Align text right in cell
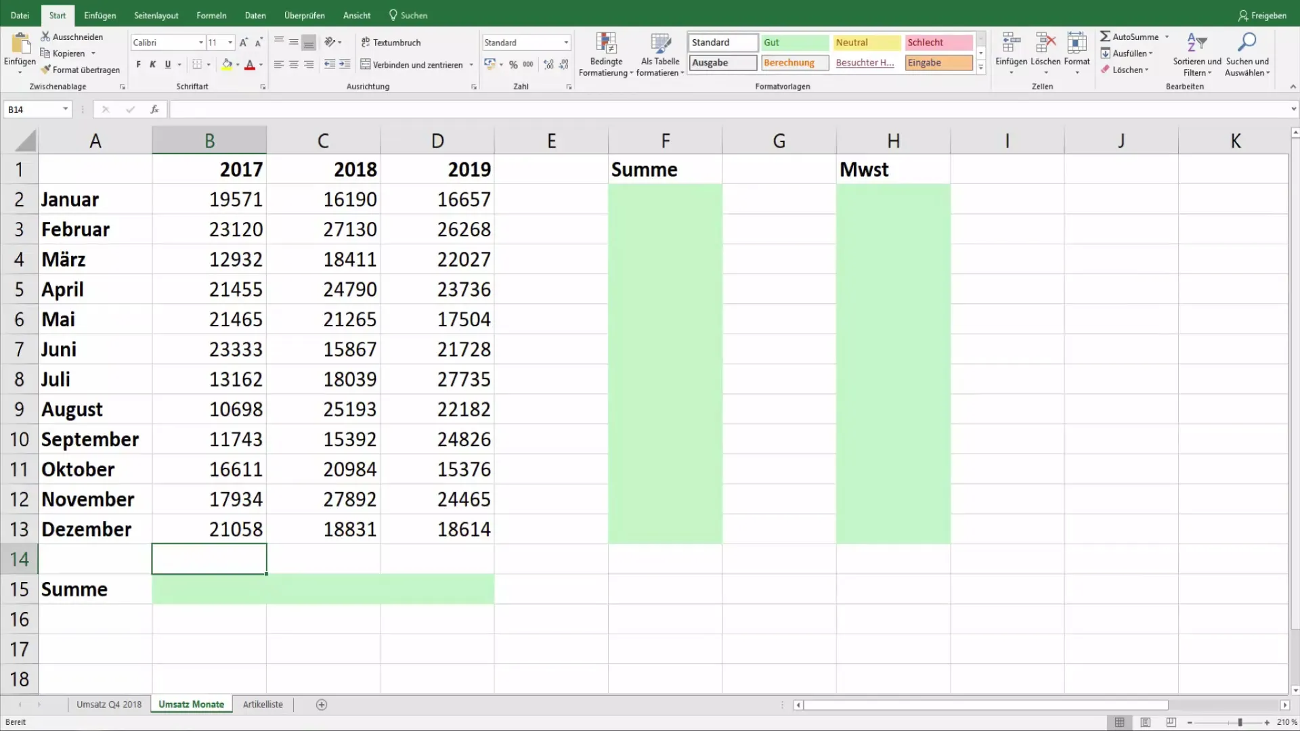The image size is (1300, 731). (x=309, y=64)
